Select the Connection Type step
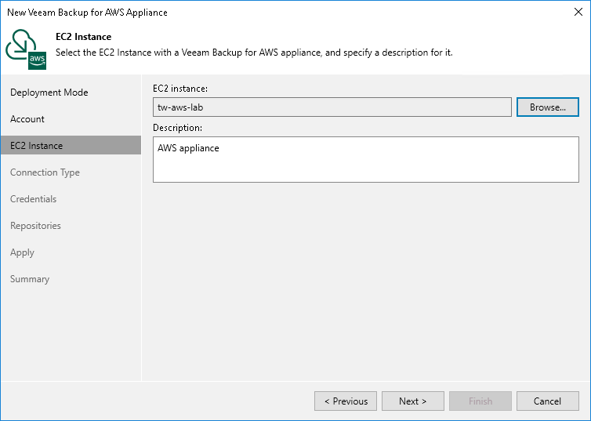The image size is (591, 421). click(45, 172)
